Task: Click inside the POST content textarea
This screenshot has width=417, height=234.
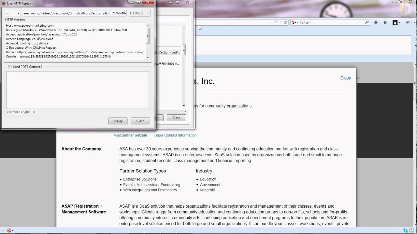Action: click(x=78, y=90)
